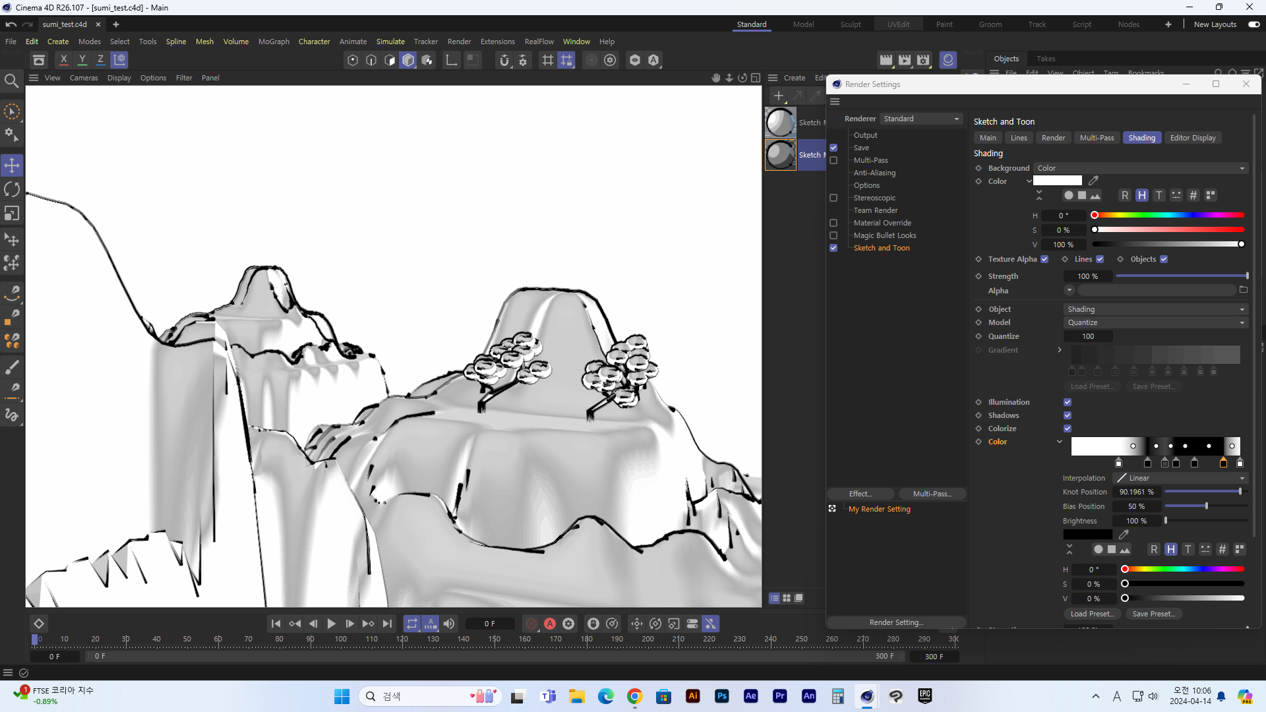Select the paint brush tool in left toolbar
This screenshot has height=712, width=1266.
tap(12, 367)
